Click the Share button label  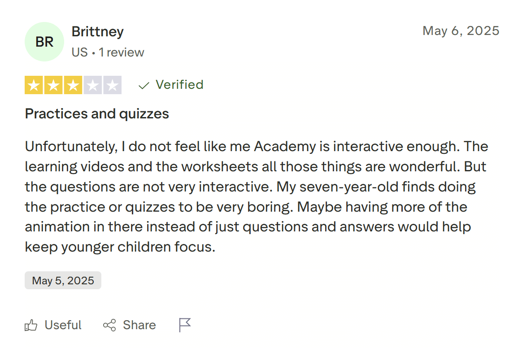click(x=139, y=325)
